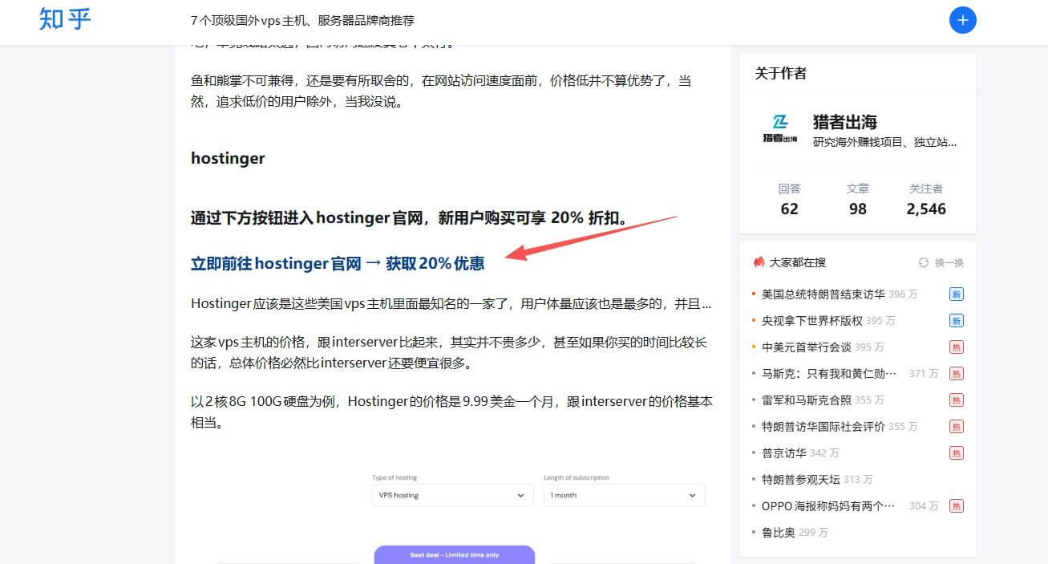View the author's 62 回答 count
This screenshot has width=1048, height=564.
pyautogui.click(x=789, y=199)
